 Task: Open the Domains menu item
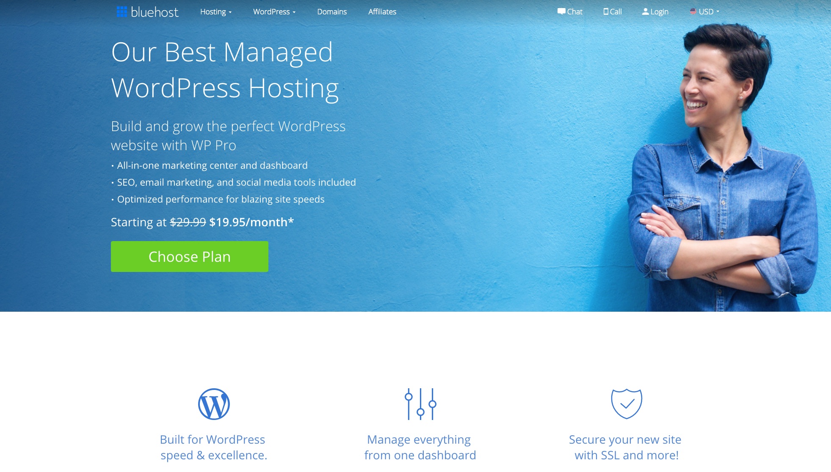tap(332, 12)
